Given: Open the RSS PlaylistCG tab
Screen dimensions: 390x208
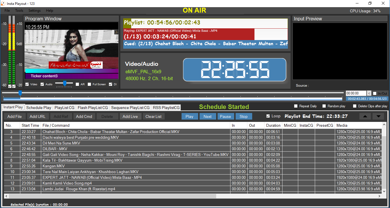Looking at the screenshot, I should pos(166,108).
